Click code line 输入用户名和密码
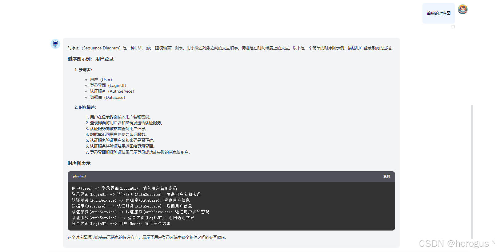The image size is (500, 252). pos(124,188)
